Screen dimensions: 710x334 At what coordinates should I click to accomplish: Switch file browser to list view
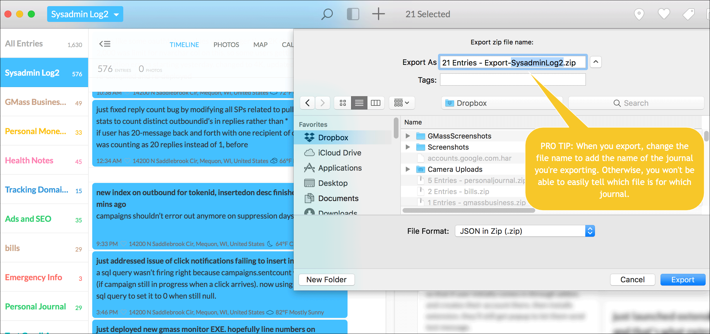point(359,103)
